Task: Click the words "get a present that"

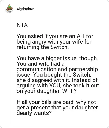Action: 40,108
